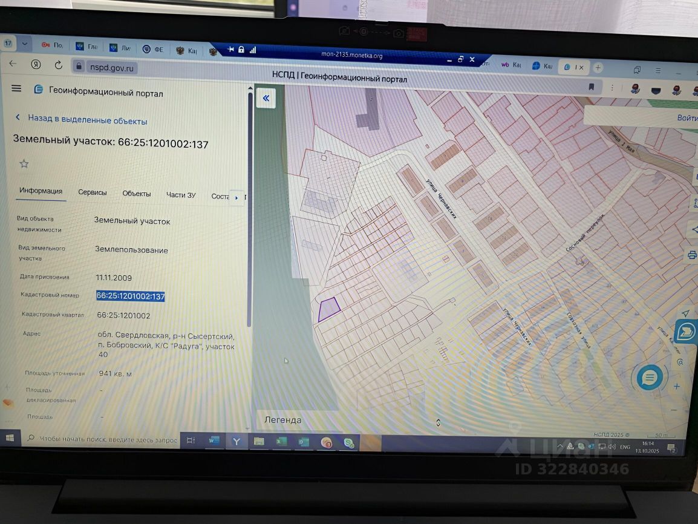Collapse the side panel with double-chevron button

(x=266, y=98)
